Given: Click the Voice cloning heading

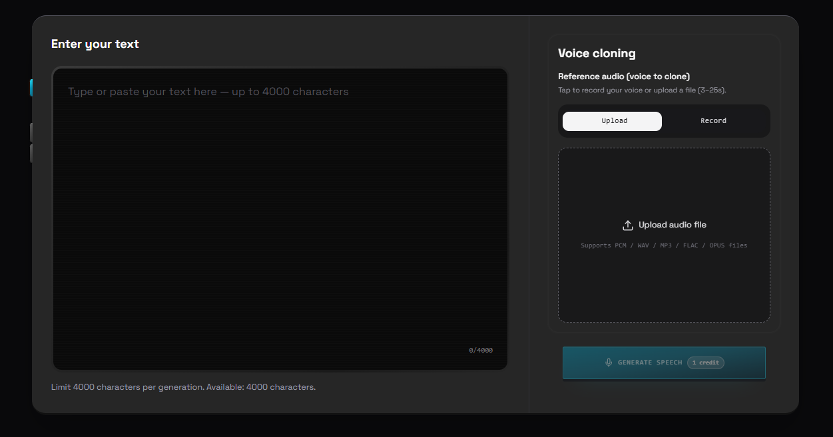Looking at the screenshot, I should 597,53.
